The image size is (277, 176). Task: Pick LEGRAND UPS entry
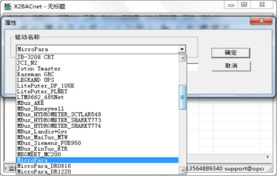[97, 80]
